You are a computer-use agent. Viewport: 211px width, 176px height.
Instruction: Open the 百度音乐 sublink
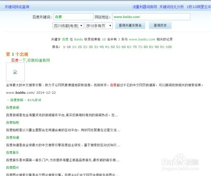13,152
